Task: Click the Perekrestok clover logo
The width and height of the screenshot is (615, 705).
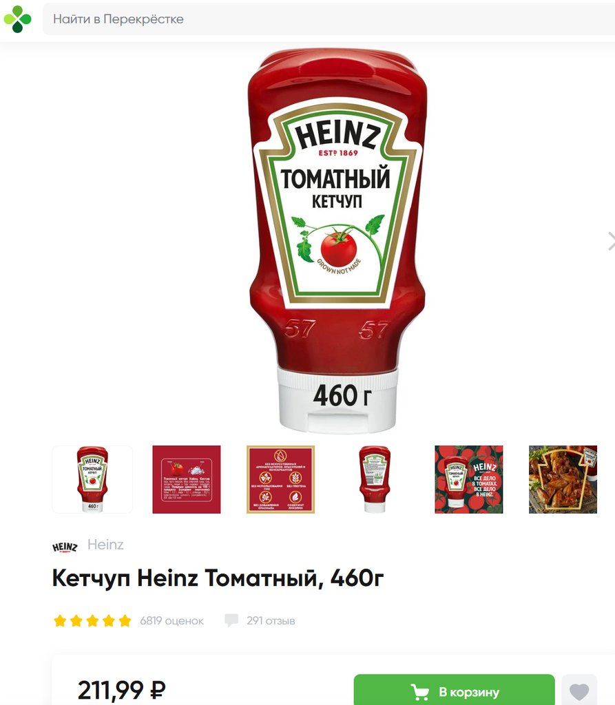Action: pos(17,19)
